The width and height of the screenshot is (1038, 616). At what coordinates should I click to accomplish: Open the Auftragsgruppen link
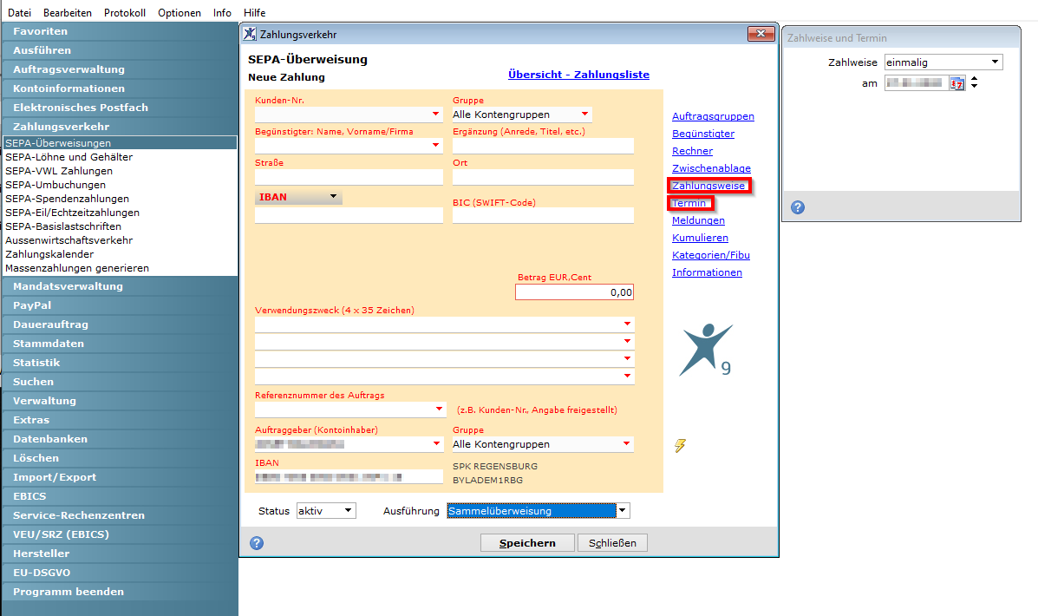coord(713,116)
